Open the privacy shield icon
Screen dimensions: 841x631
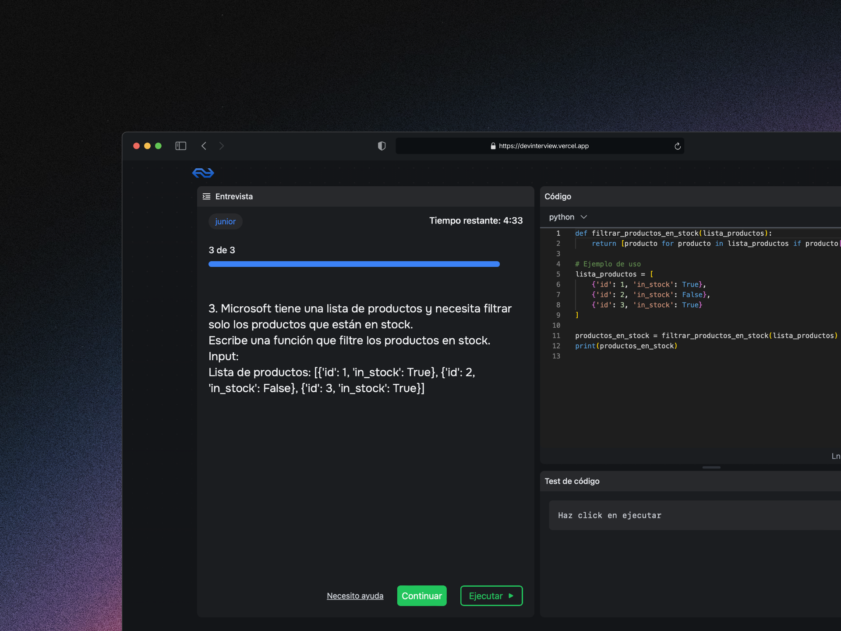point(382,146)
